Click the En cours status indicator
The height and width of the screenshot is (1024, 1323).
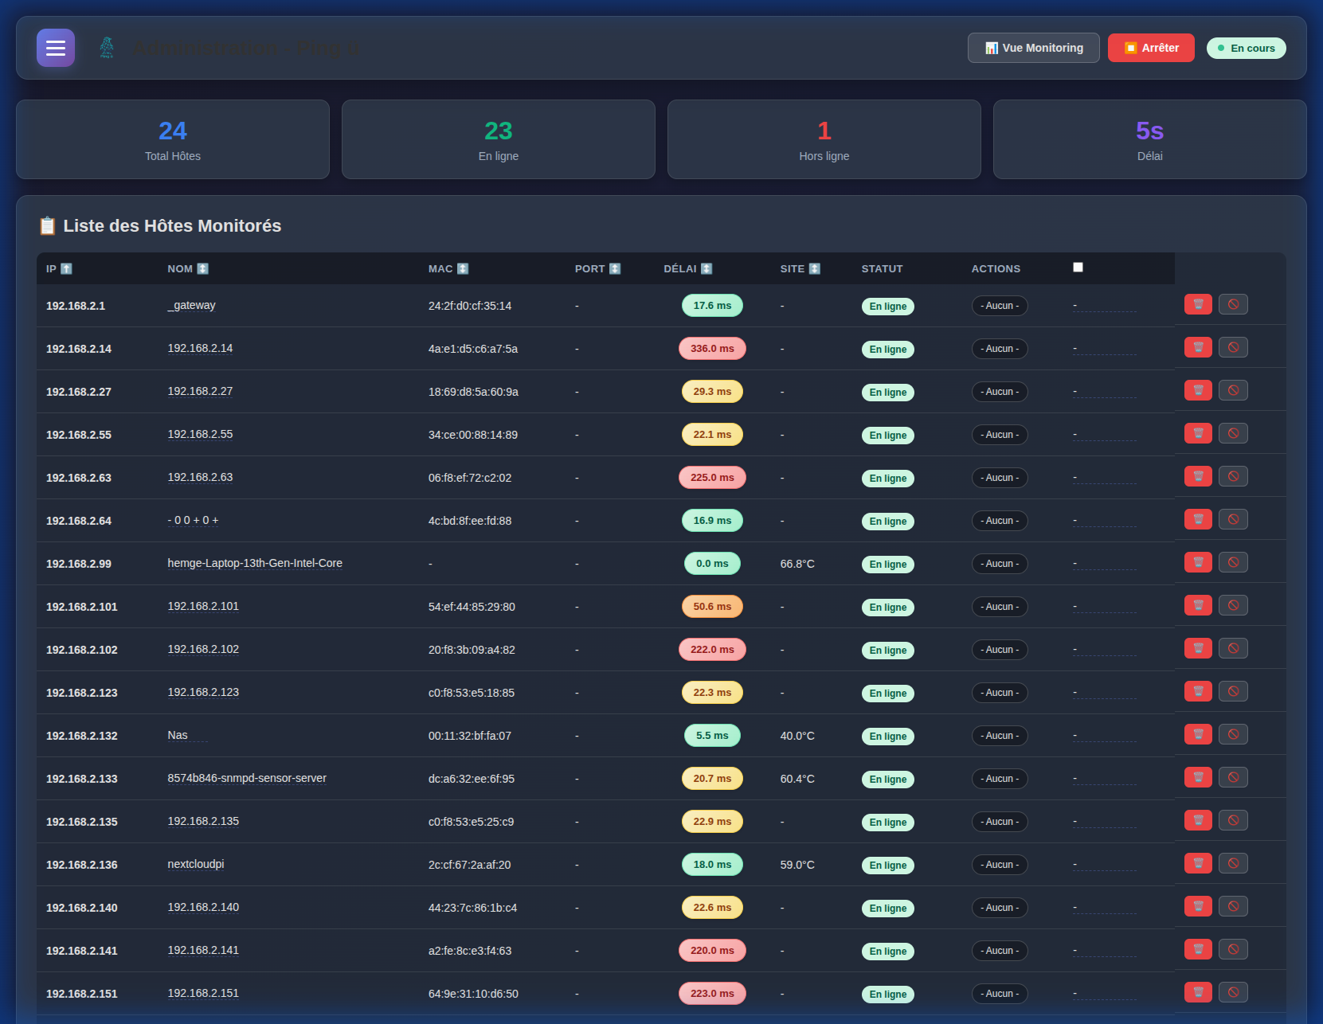1246,48
